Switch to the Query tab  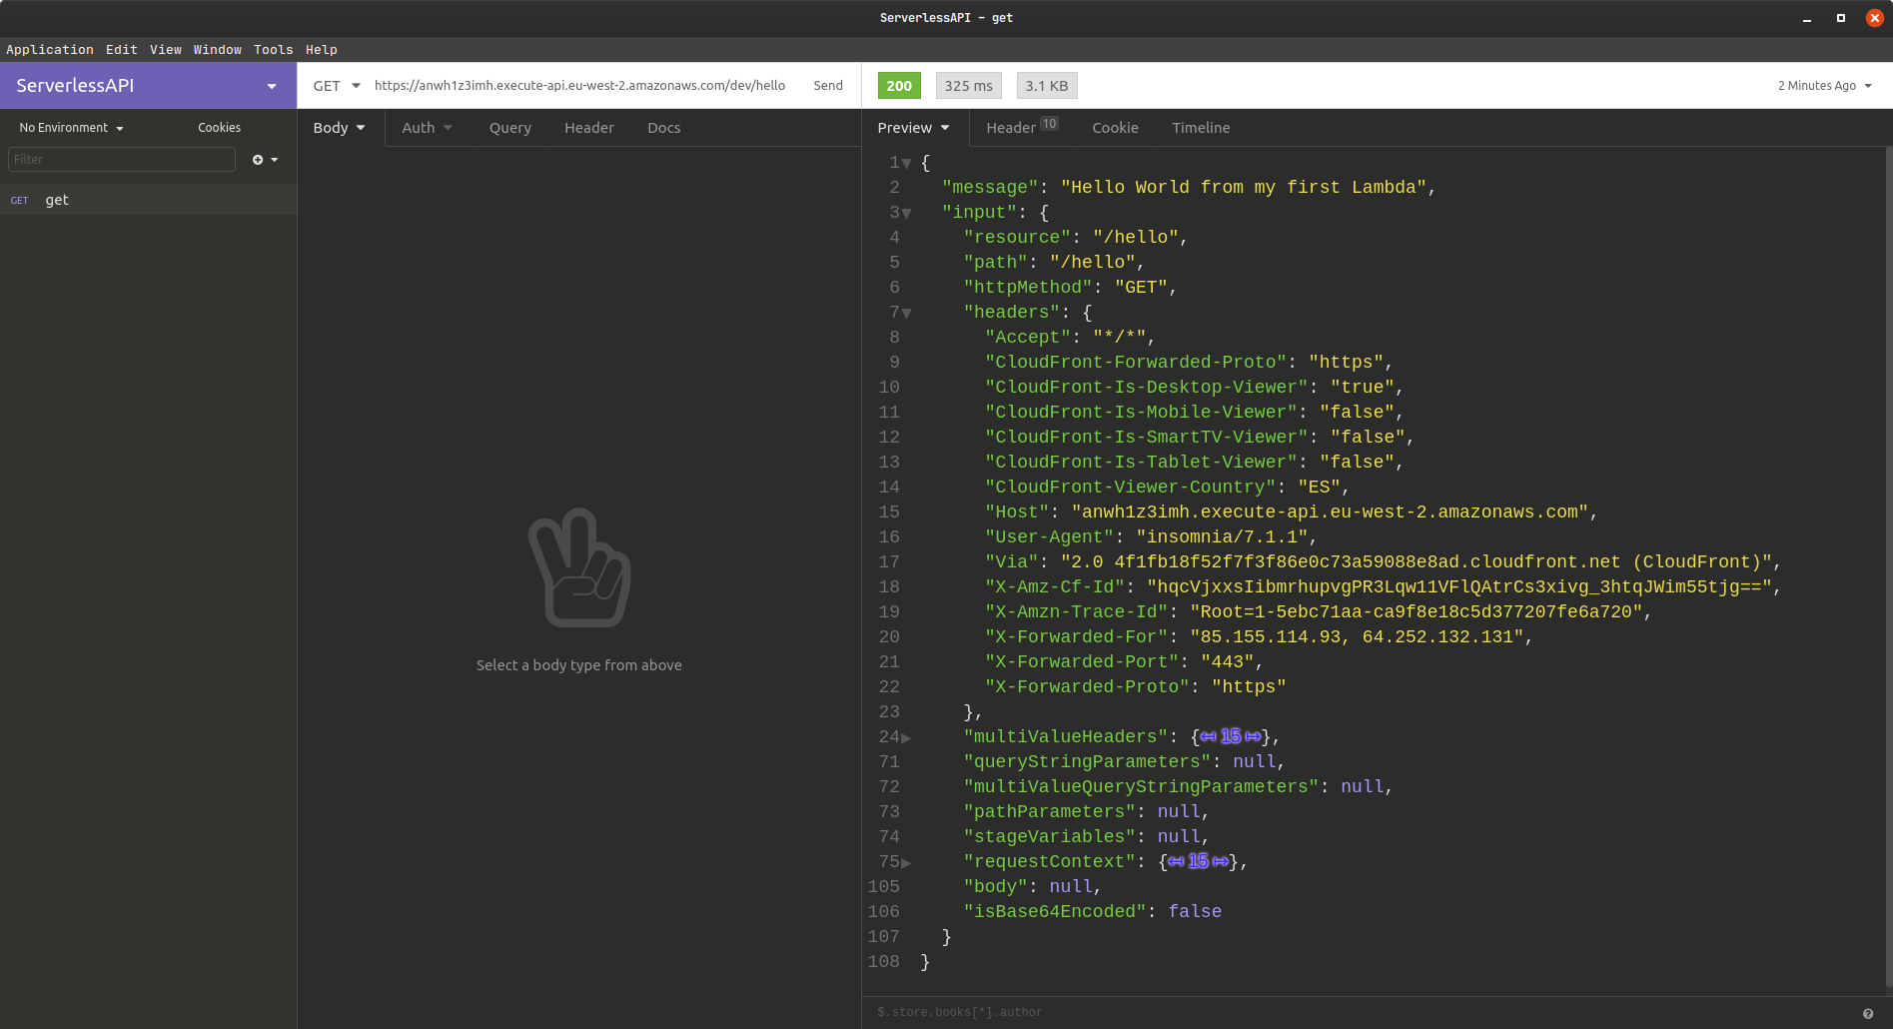[x=510, y=128]
